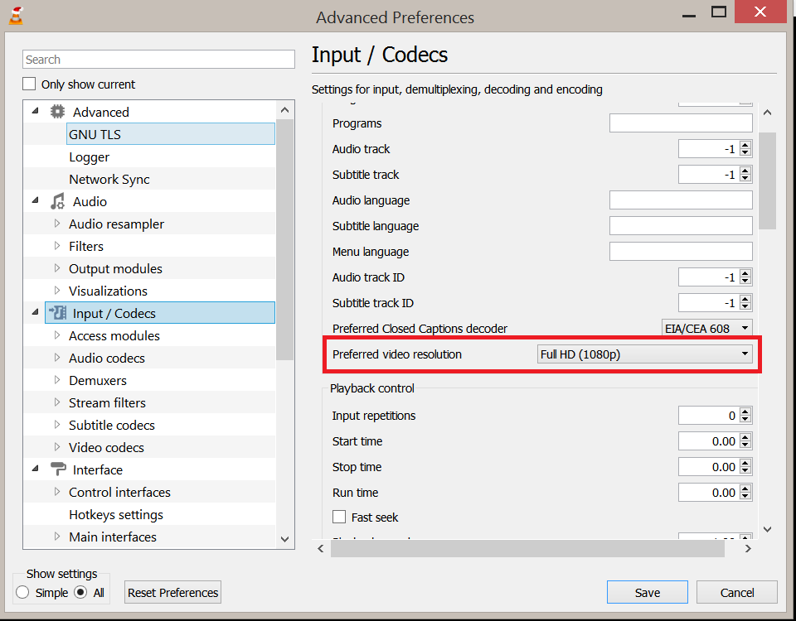Click the Interface paint roller icon

pyautogui.click(x=58, y=469)
